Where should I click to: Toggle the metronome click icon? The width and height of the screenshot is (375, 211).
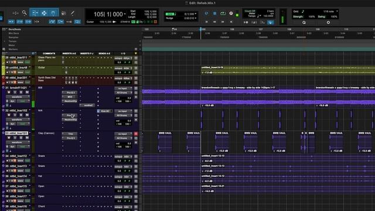pos(254,22)
